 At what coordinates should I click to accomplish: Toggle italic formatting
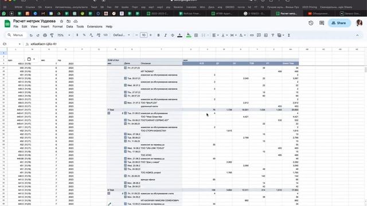[166, 35]
